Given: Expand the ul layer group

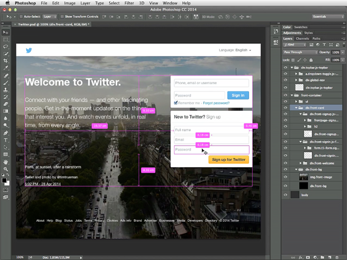Looking at the screenshot, I should (296, 102).
